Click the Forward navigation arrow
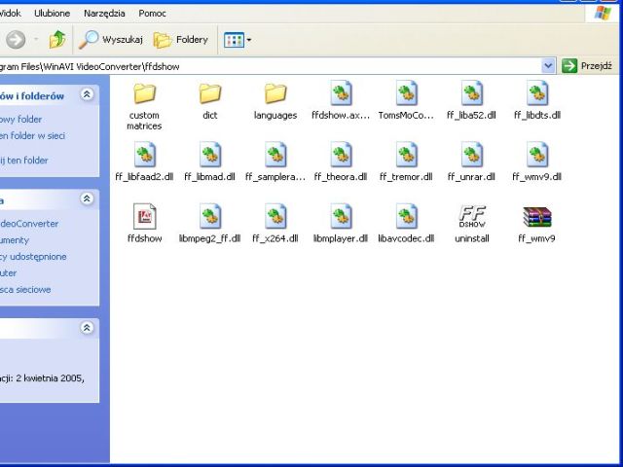The image size is (623, 467). click(x=16, y=39)
